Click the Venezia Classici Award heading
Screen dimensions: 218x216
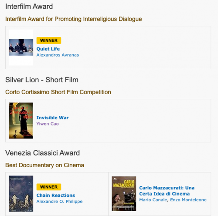(42, 153)
